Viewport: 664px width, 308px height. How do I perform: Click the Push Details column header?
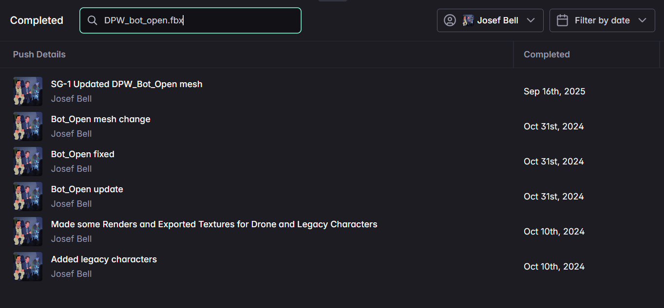pos(39,54)
